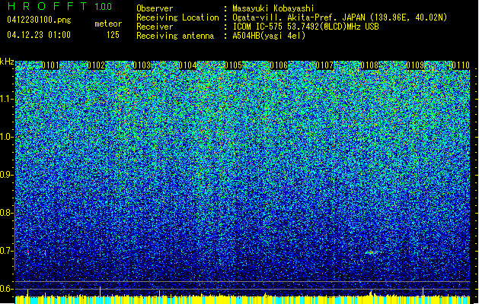Image resolution: width=479 pixels, height=304 pixels.
Task: Click the 1.0 frequency axis tick label
Action: tap(7, 137)
